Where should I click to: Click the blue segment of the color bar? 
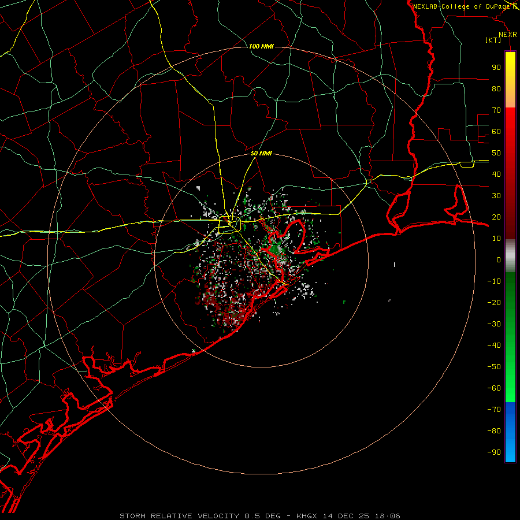(510, 432)
